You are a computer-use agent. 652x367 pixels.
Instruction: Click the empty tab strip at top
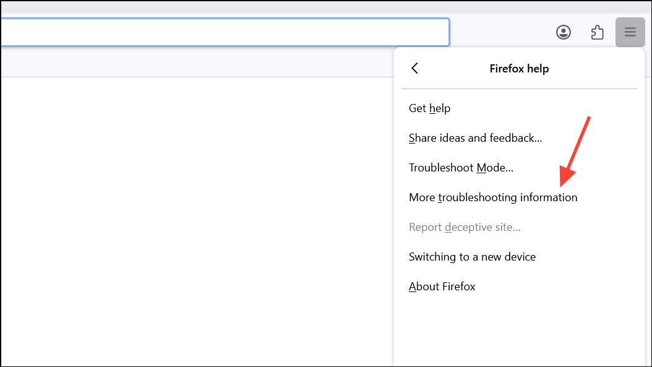(x=309, y=7)
